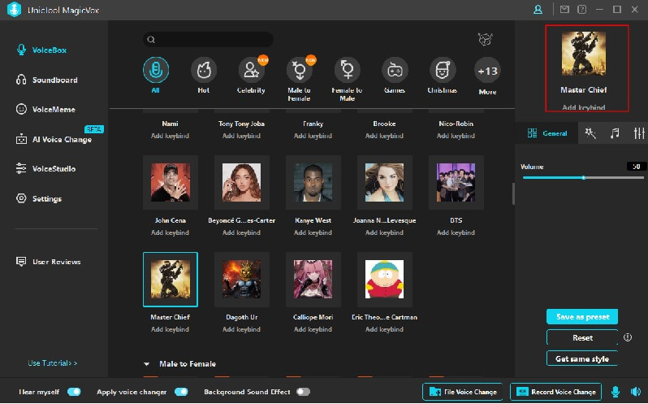Open the Soundboard section
648x404 pixels.
point(47,80)
